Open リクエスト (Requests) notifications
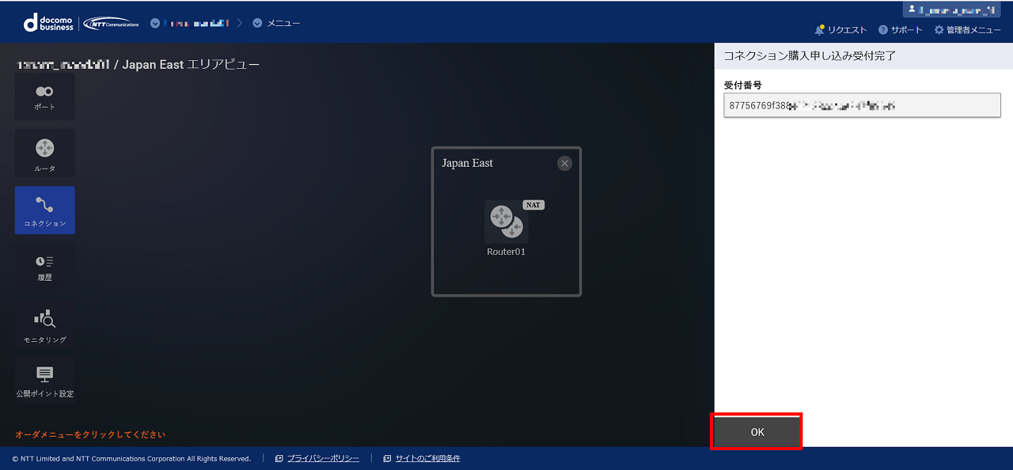1013x470 pixels. coord(840,30)
